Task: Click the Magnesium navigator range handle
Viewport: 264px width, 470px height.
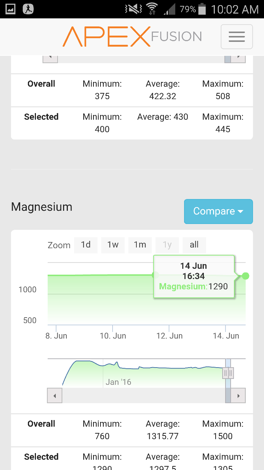Action: pos(228,373)
